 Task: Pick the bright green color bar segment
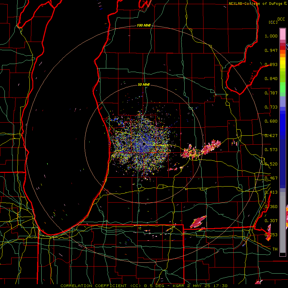[283, 87]
